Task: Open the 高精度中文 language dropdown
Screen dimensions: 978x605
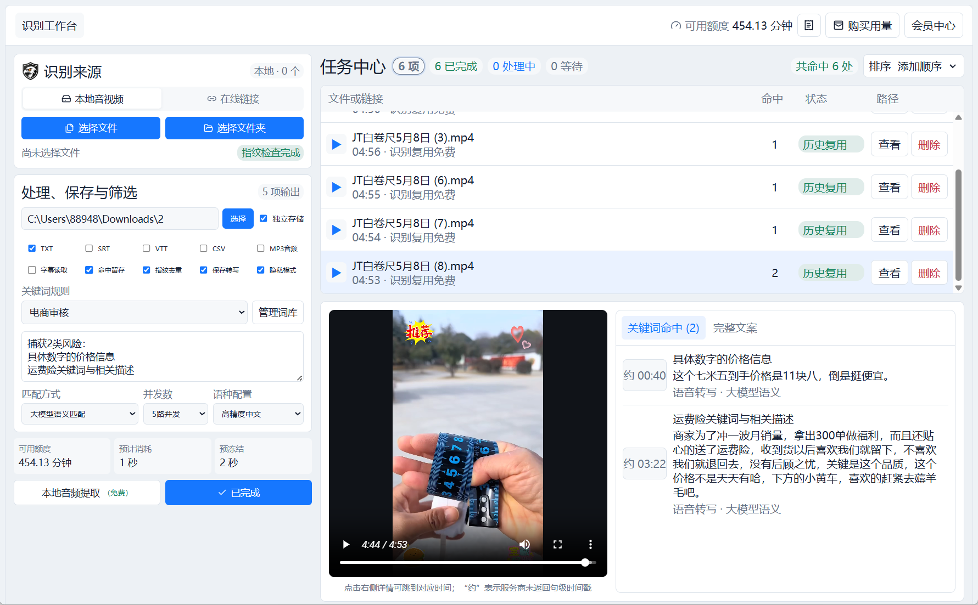Action: [258, 414]
